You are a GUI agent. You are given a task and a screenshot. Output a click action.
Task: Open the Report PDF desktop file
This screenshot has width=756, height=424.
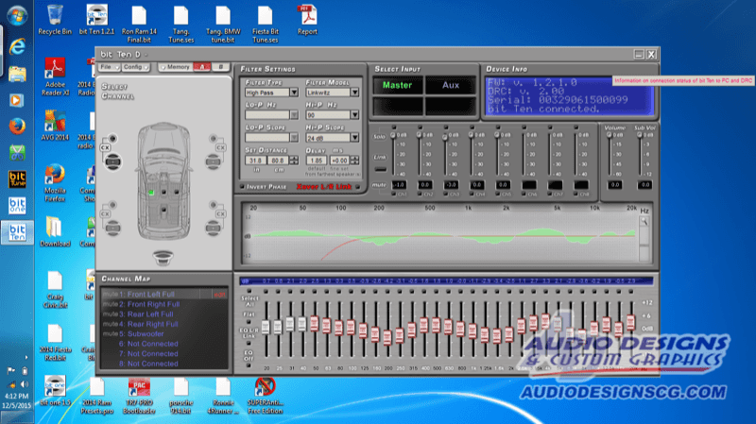(x=307, y=19)
